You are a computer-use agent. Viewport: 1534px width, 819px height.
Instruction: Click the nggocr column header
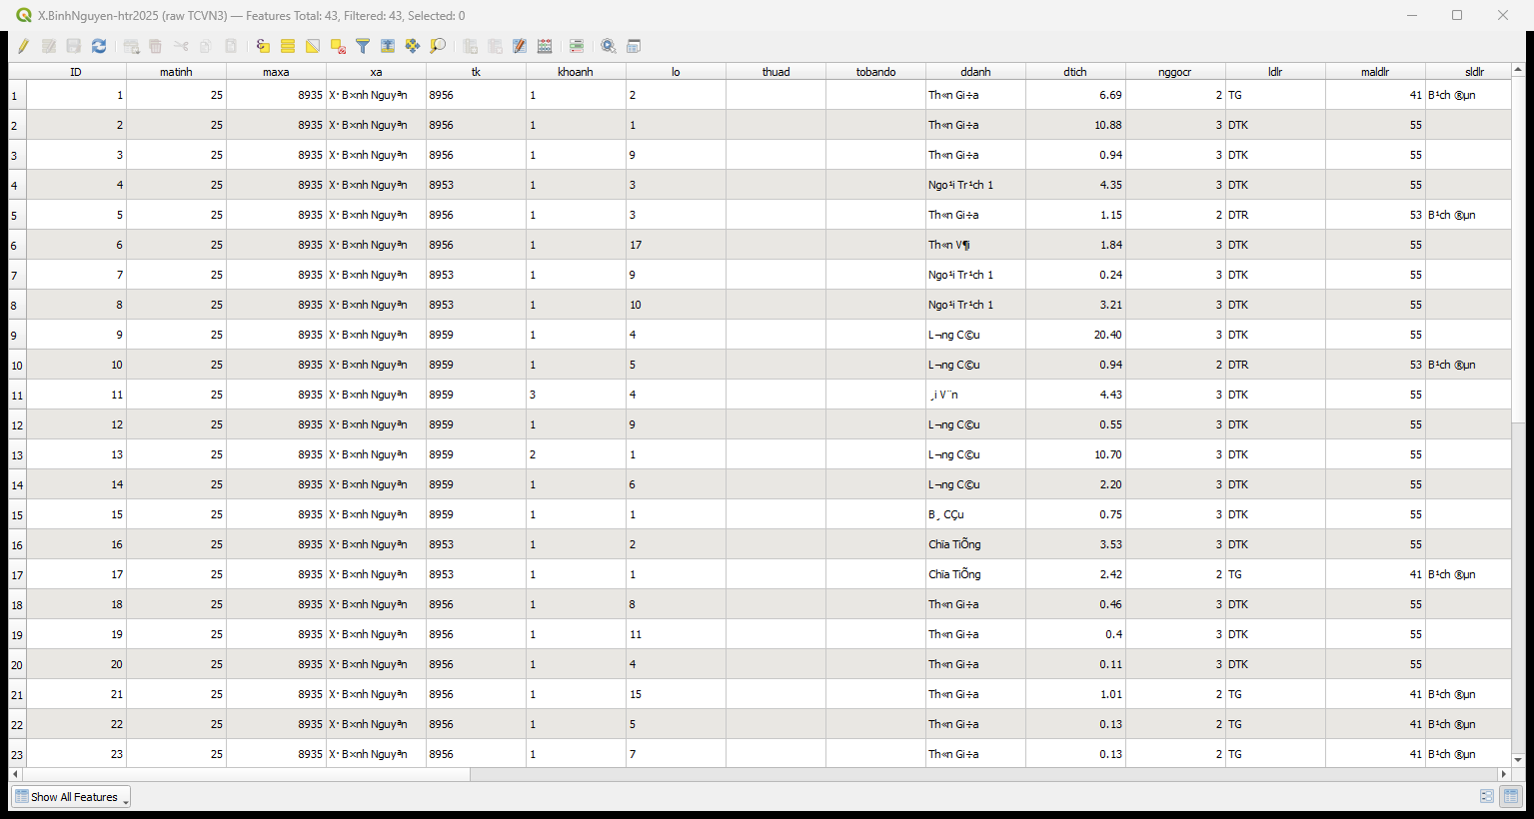click(1175, 72)
